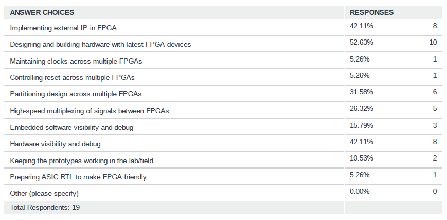Select 'Keeping the prototypes working in the lab/field'

82,161
